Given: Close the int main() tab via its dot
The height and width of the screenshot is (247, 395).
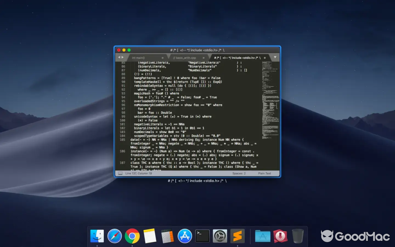Looking at the screenshot, I should (x=163, y=58).
